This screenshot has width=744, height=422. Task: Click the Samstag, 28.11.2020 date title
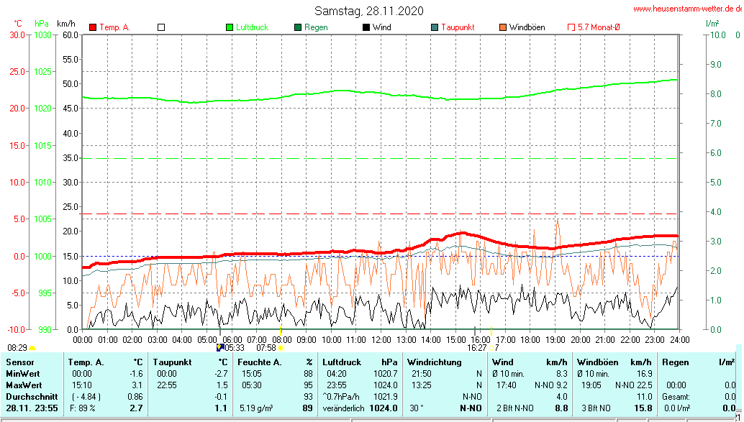click(369, 11)
